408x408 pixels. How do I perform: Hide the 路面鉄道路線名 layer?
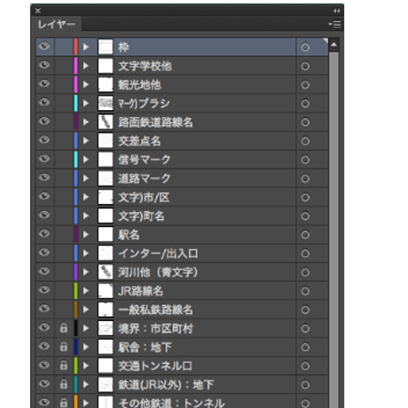[44, 122]
